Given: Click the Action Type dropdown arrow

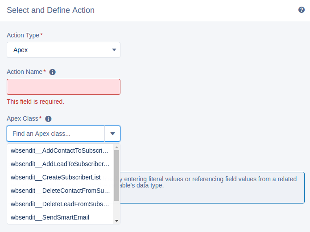Looking at the screenshot, I should coord(114,50).
